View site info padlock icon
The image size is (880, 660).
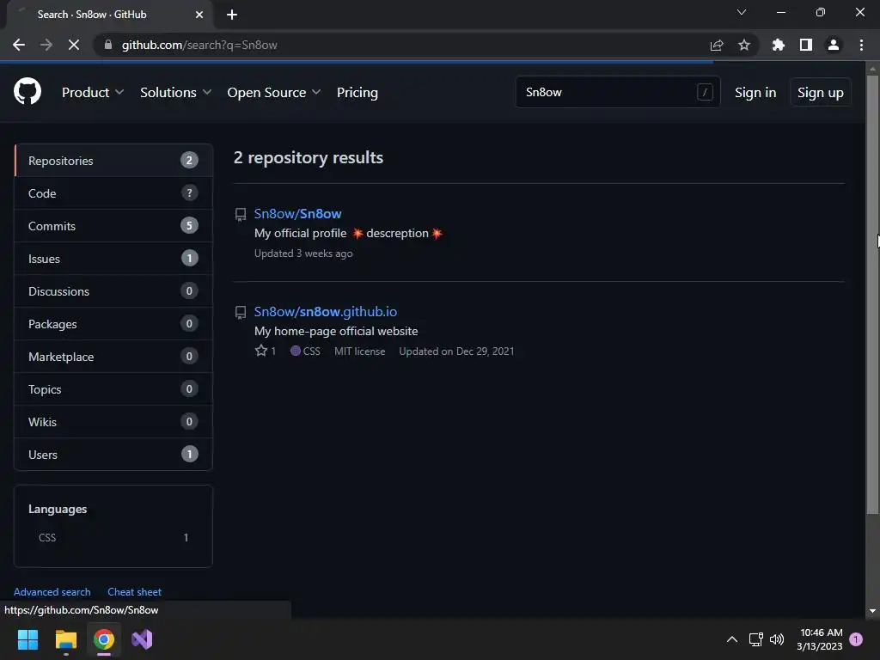click(x=108, y=45)
